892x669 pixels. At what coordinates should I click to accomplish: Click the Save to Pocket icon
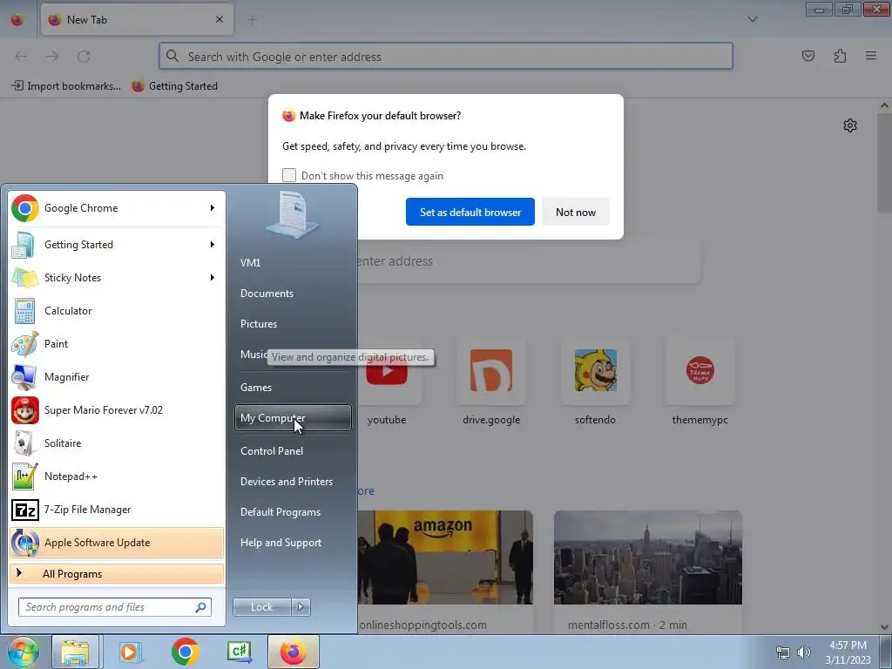808,56
